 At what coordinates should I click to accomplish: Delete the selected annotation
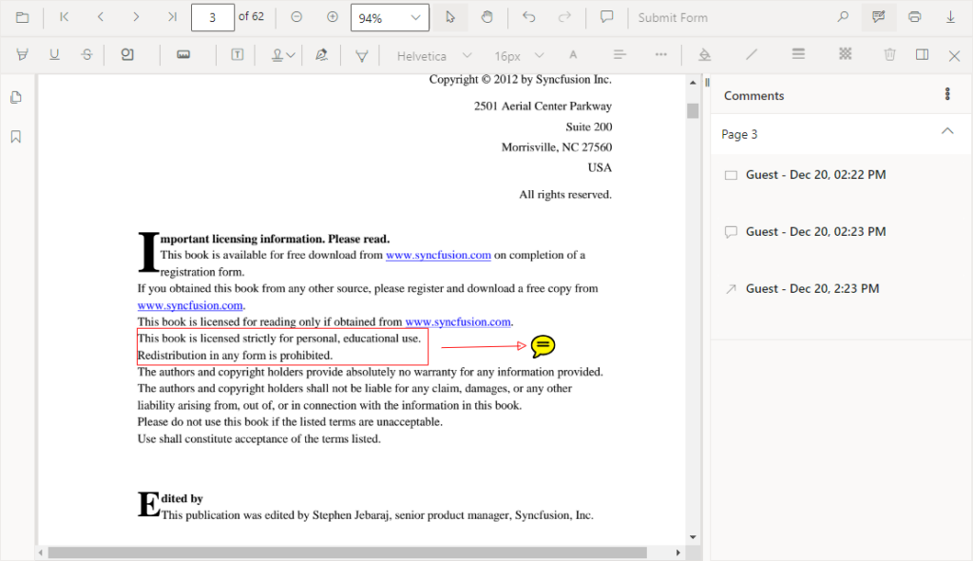[x=889, y=54]
